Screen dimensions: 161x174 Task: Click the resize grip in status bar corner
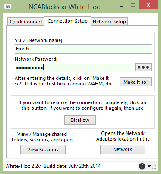(155, 167)
